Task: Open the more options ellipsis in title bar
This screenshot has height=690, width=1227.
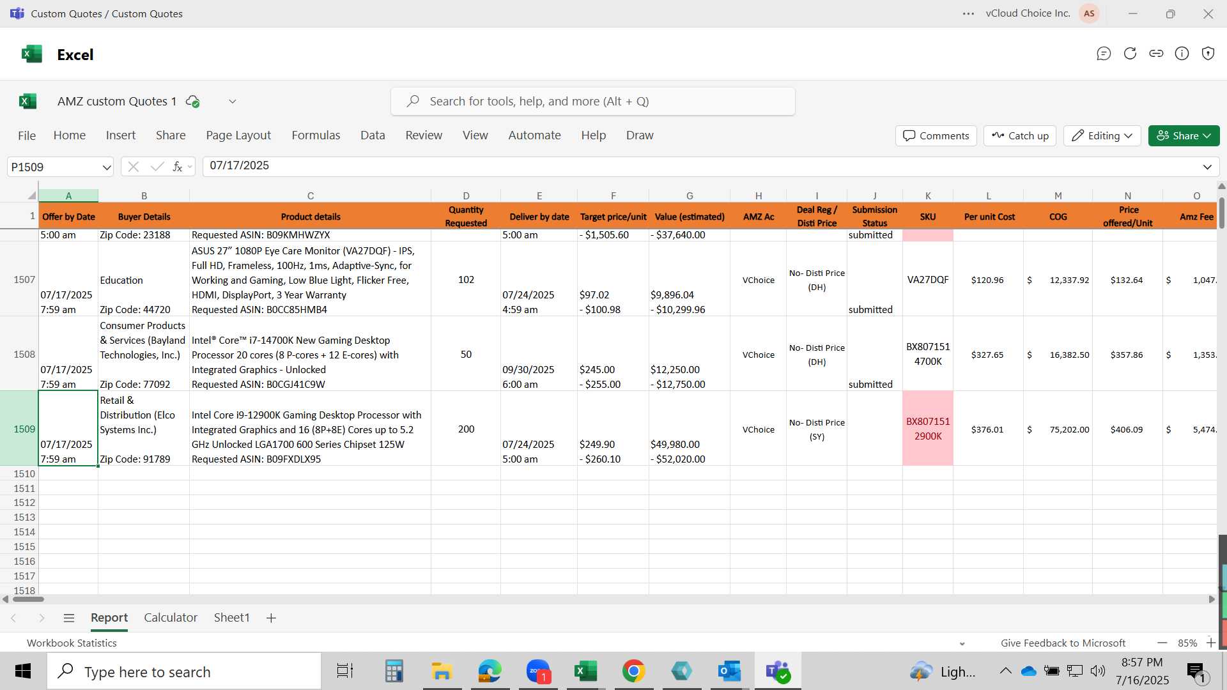Action: pos(969,13)
